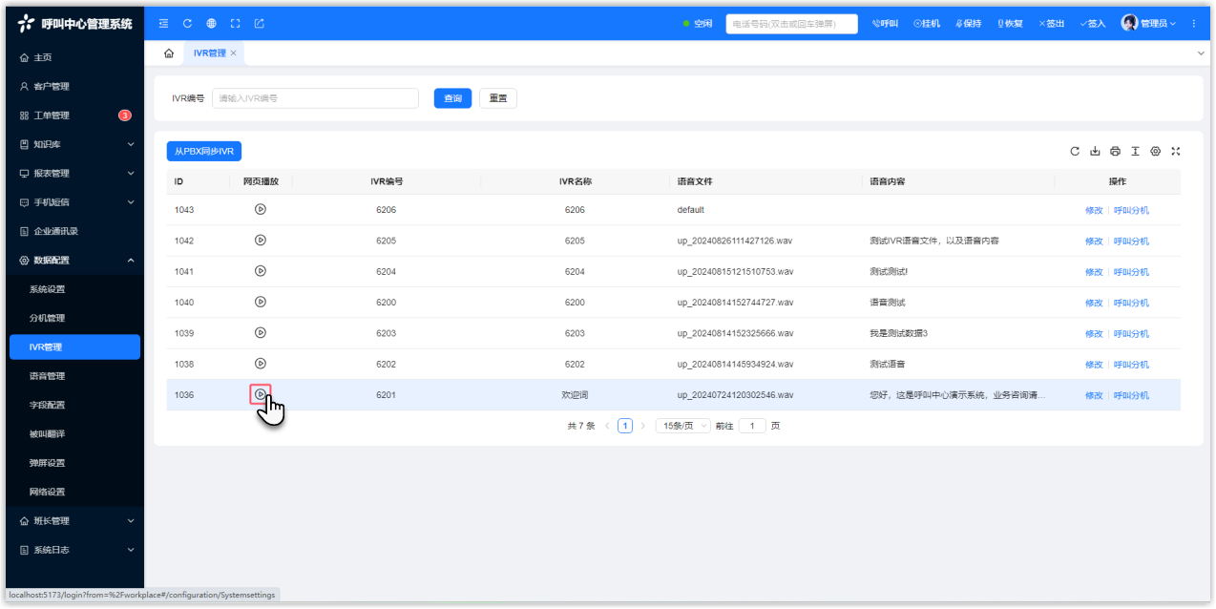Go to home tab icon
The height and width of the screenshot is (609, 1216).
coord(169,53)
